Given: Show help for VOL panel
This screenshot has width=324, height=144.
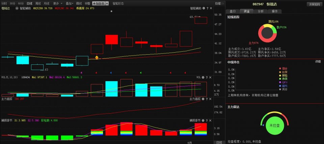Looking at the screenshot, I should tap(207, 77).
